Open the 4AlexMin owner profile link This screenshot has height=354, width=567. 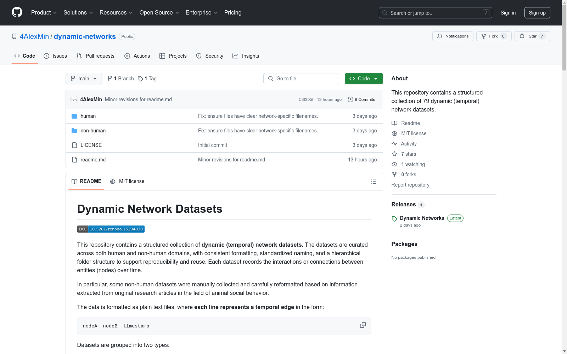click(34, 36)
